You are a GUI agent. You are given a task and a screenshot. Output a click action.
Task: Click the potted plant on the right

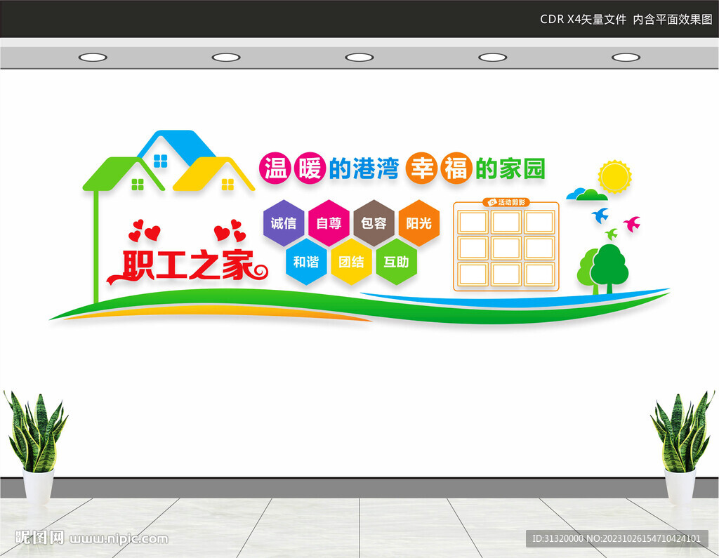pos(682,447)
